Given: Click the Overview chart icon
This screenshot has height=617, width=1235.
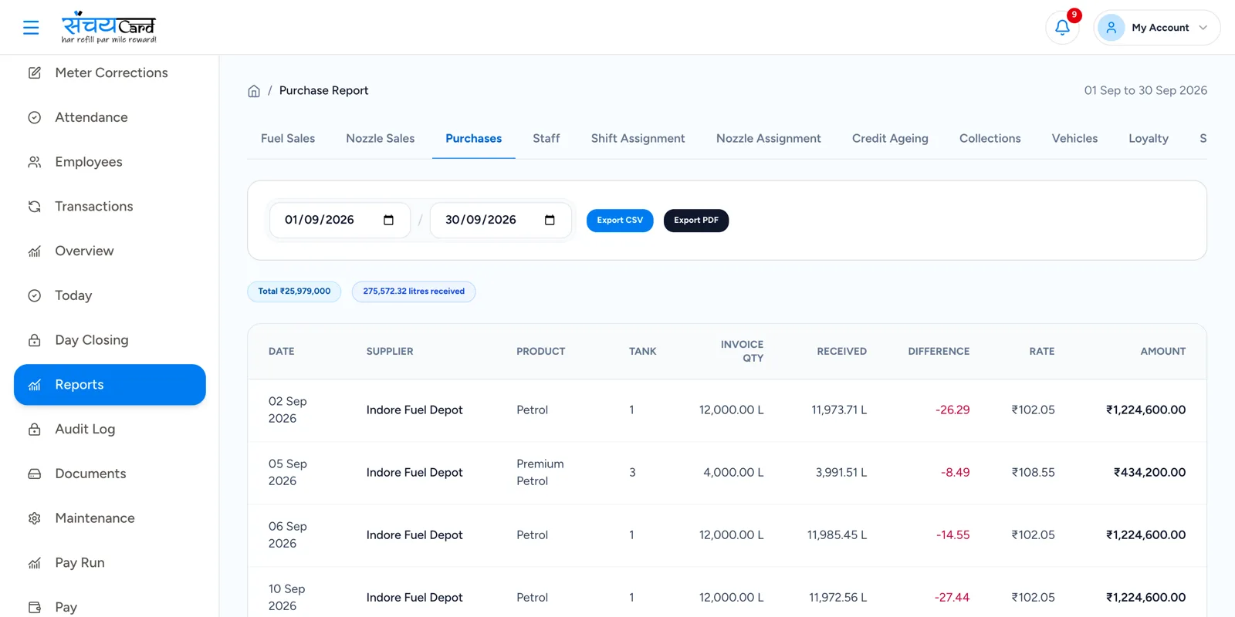Looking at the screenshot, I should pyautogui.click(x=35, y=251).
